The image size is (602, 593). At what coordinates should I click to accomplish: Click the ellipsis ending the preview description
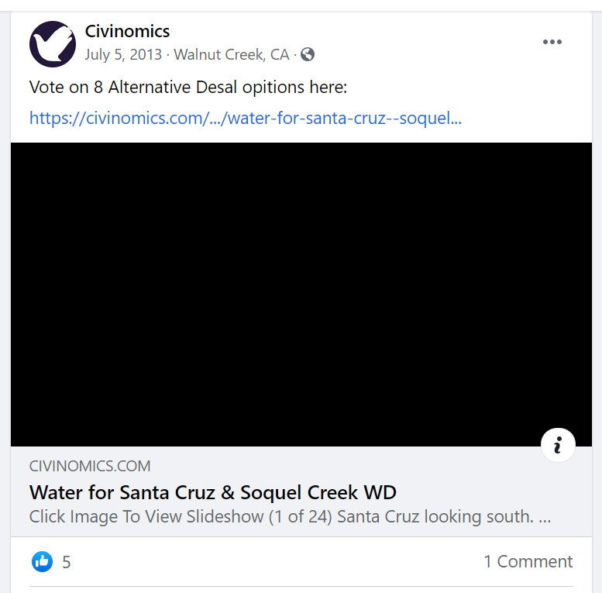pos(545,517)
